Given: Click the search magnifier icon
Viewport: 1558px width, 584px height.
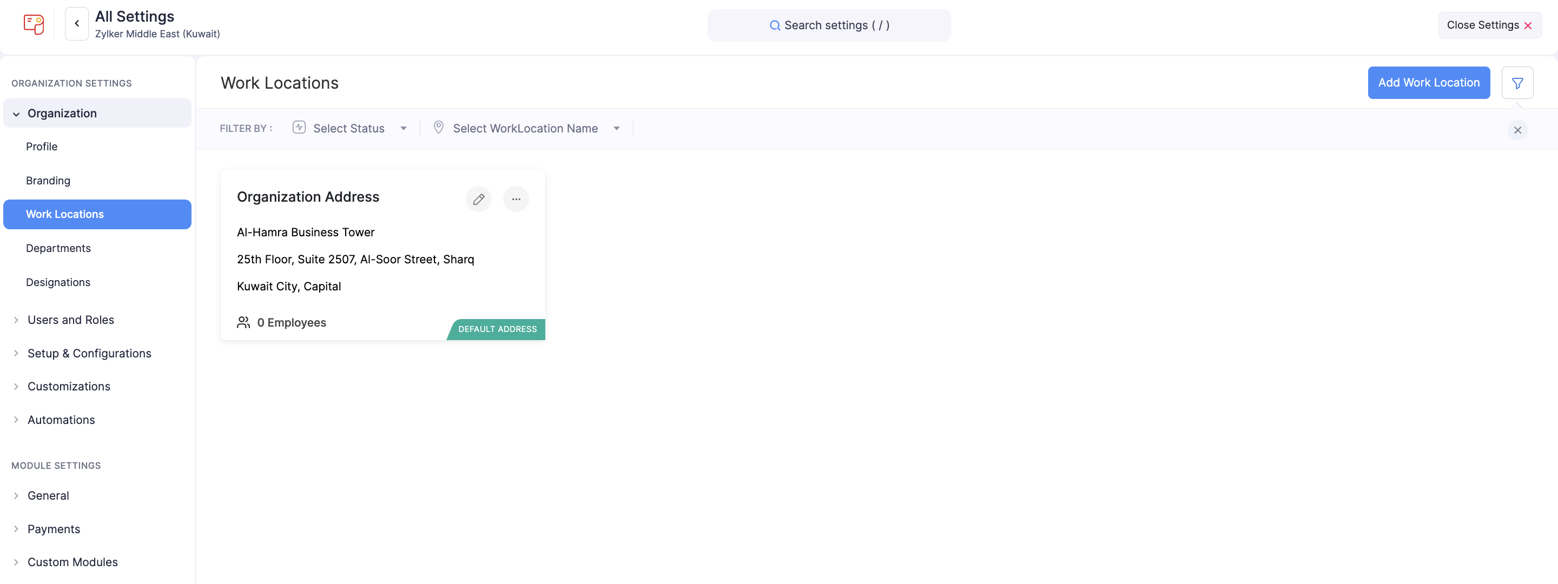Looking at the screenshot, I should tap(774, 25).
